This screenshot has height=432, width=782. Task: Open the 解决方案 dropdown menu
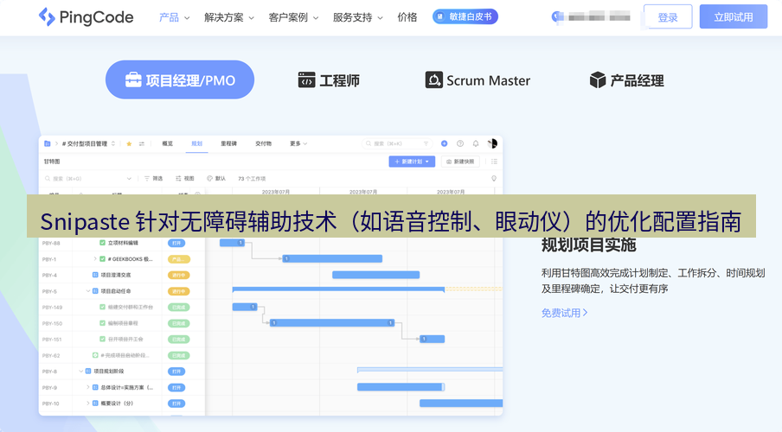tap(229, 17)
